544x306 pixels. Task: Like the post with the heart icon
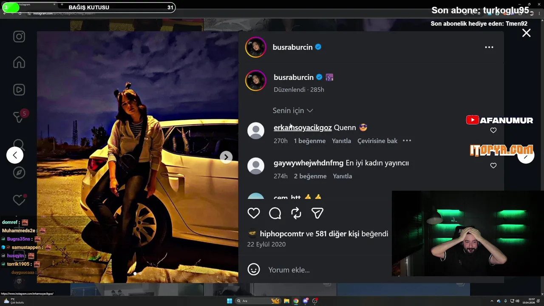tap(254, 213)
